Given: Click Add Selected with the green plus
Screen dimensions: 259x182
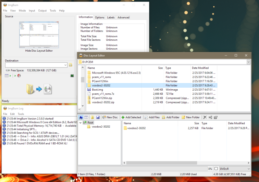Looking at the screenshot, I should click(131, 117).
